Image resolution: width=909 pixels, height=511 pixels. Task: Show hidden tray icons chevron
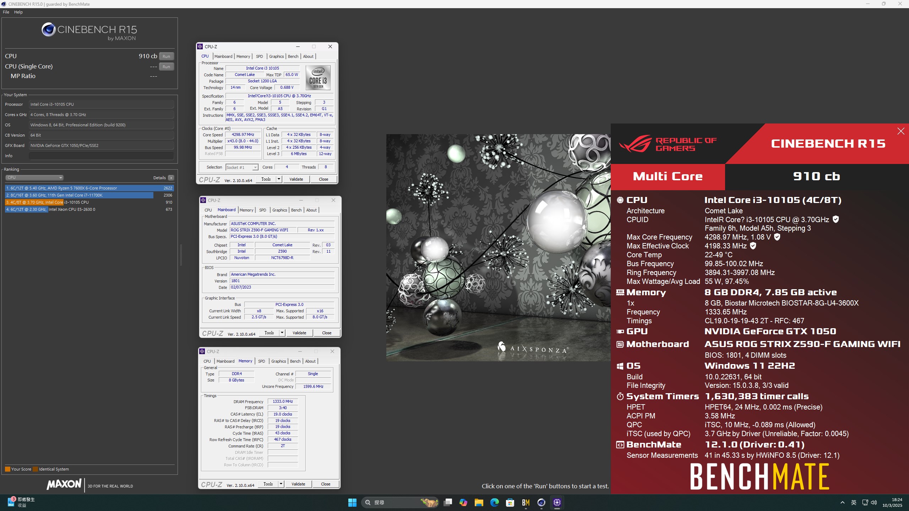pos(842,502)
